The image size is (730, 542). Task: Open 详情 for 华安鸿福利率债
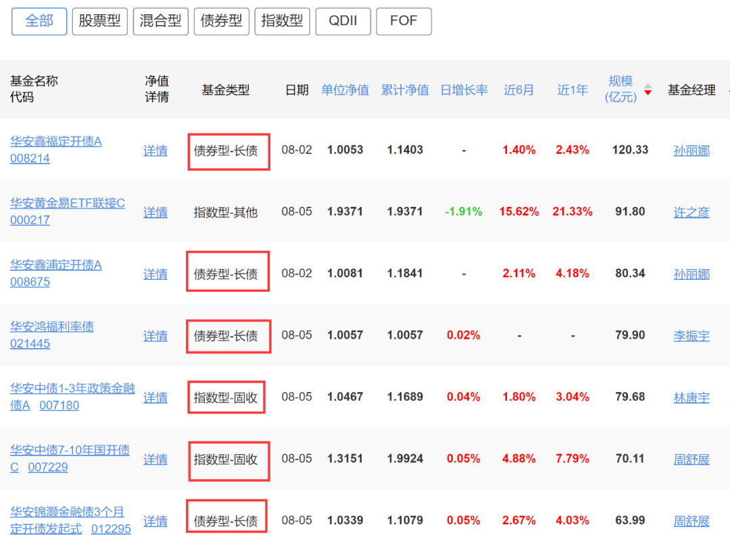tap(155, 336)
